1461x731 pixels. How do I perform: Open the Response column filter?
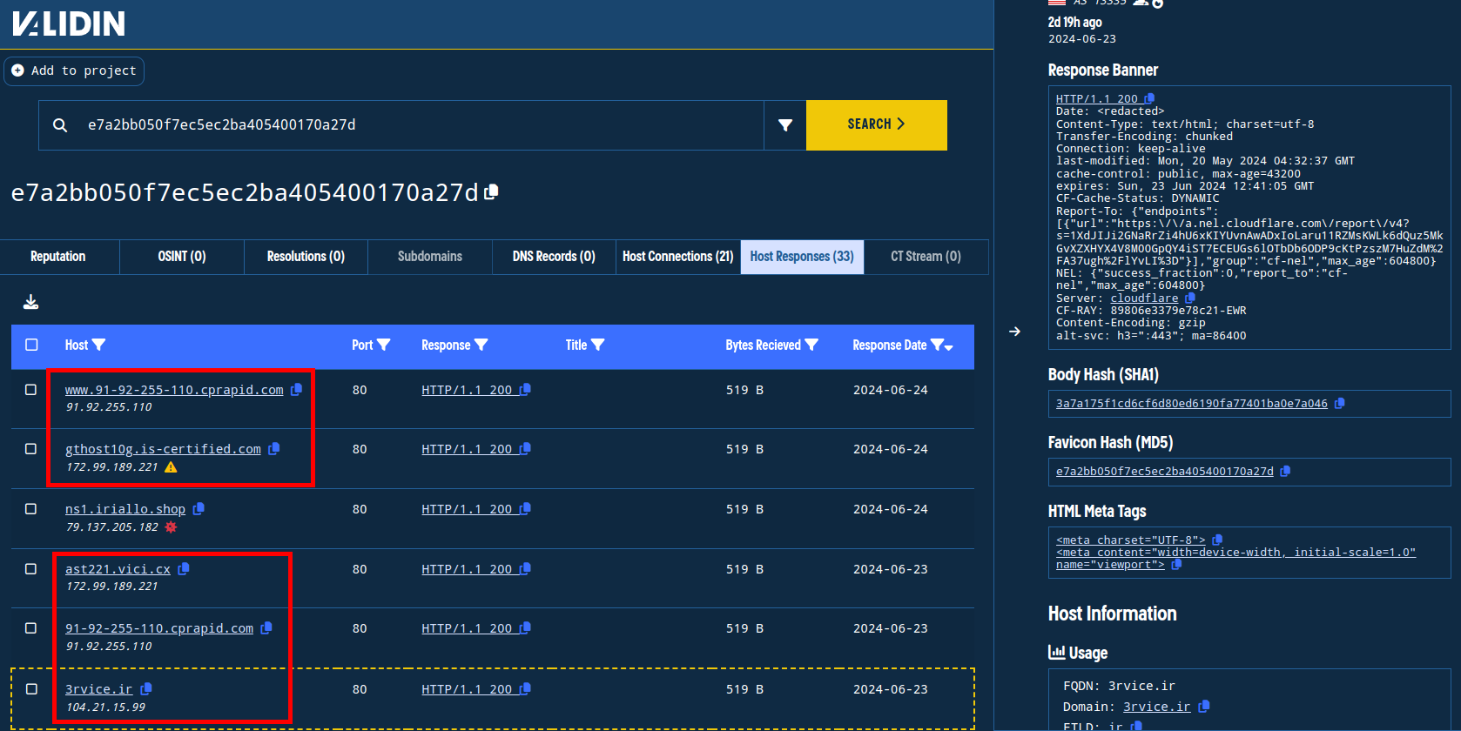481,345
